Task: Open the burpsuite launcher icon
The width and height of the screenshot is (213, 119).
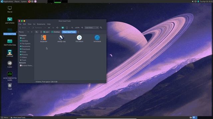Action: [44, 38]
